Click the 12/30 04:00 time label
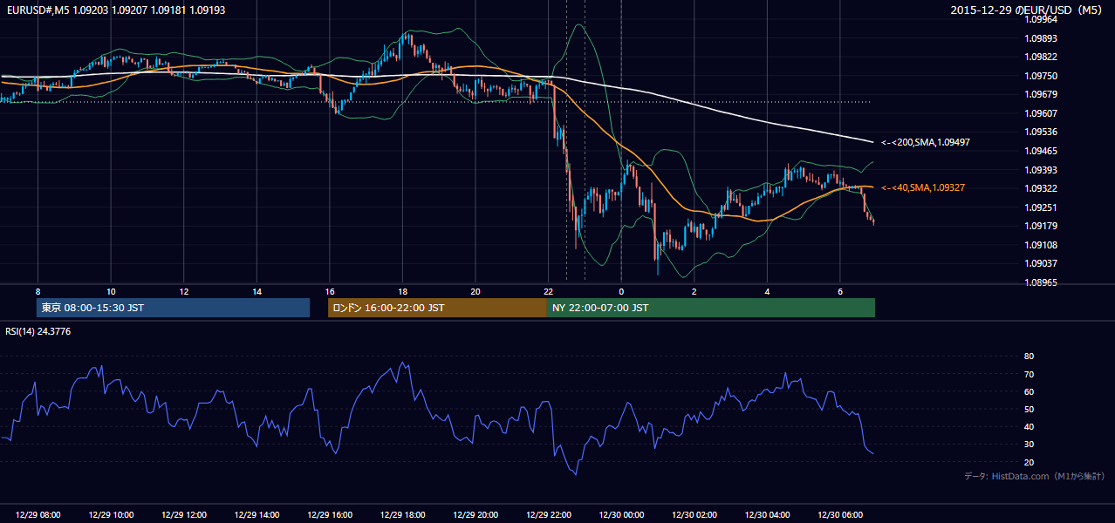Screen dimensions: 1115x523 [767, 515]
